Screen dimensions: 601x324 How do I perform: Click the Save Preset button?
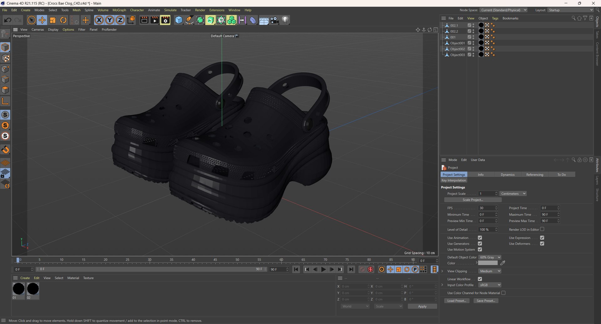tap(486, 301)
